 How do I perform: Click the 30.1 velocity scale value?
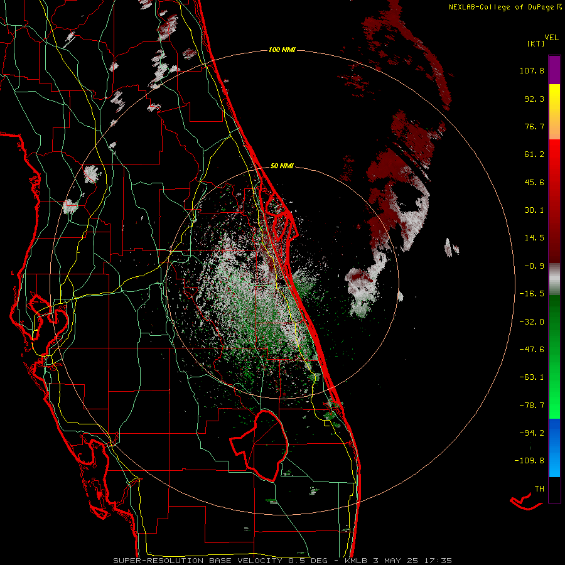534,210
